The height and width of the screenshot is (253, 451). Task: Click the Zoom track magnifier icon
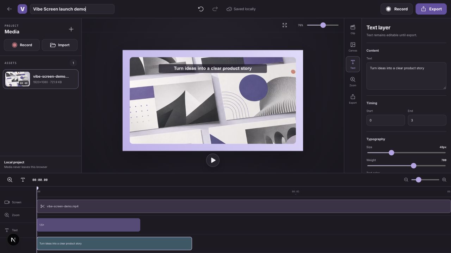(x=7, y=215)
